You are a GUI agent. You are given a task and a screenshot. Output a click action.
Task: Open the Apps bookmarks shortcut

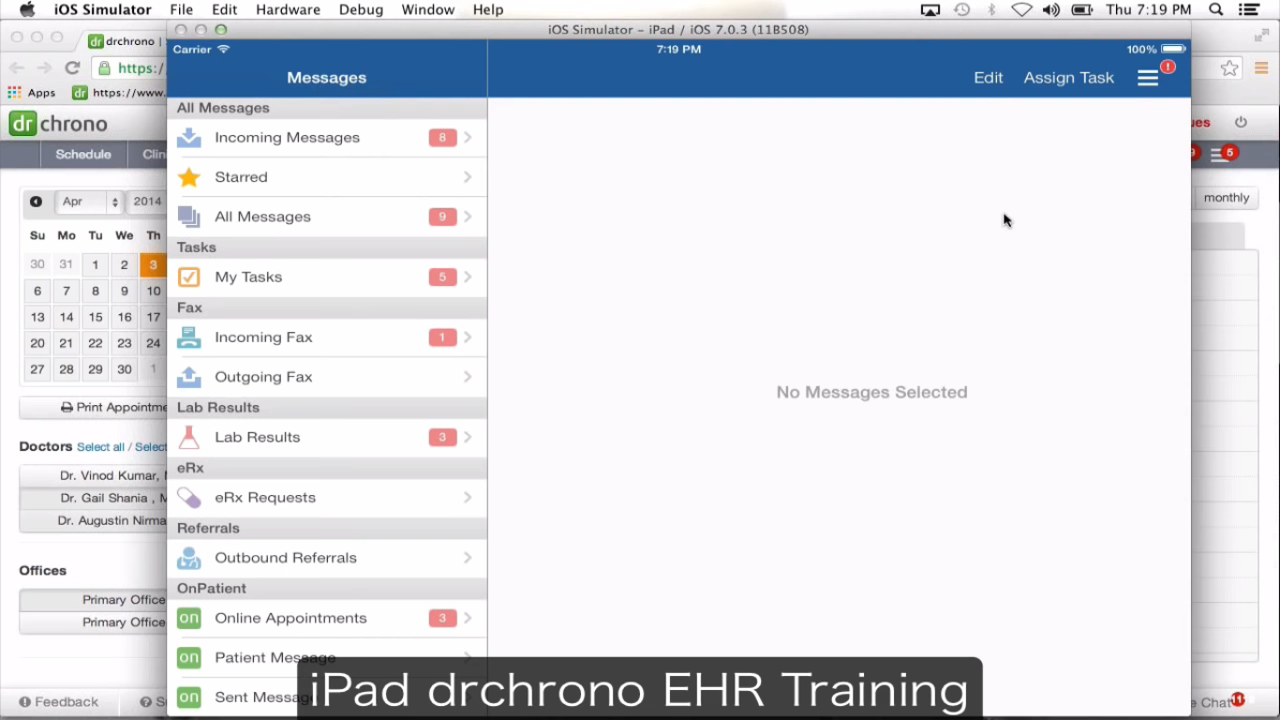[x=32, y=93]
